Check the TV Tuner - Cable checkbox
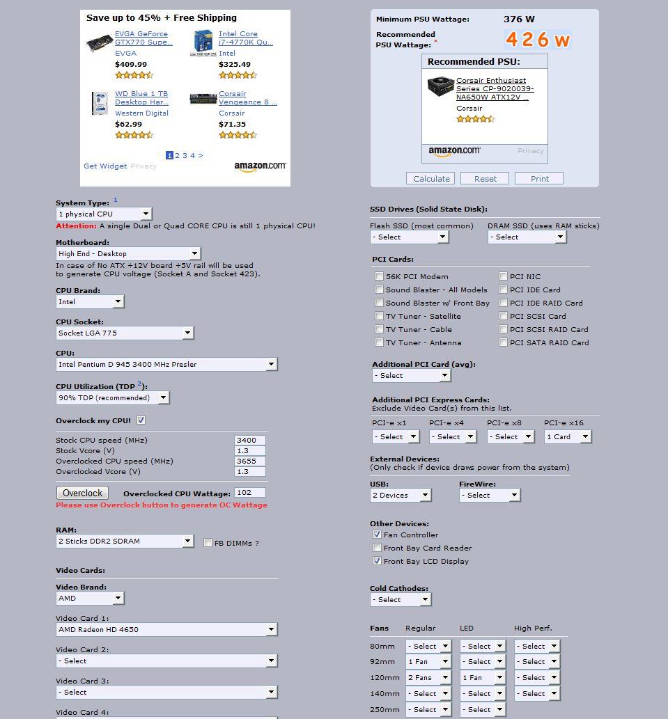 tap(379, 329)
